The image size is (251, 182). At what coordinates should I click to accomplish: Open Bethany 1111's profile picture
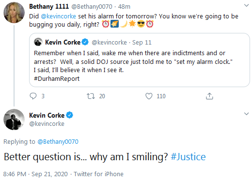coord(14,13)
